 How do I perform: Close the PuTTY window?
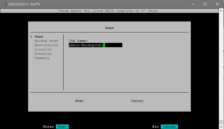pyautogui.click(x=217, y=4)
